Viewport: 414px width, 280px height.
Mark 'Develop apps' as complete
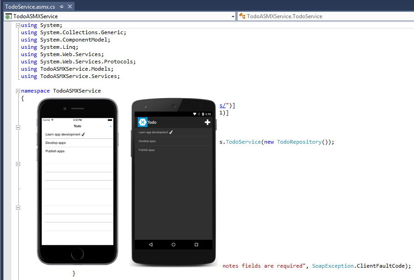point(147,141)
